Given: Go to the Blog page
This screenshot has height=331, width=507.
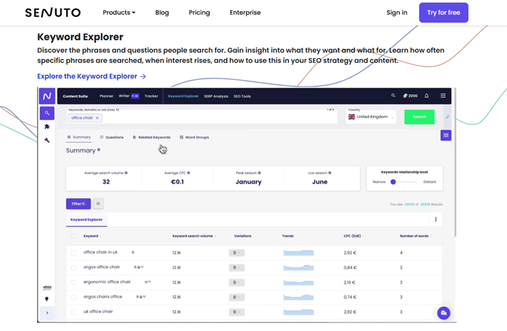Looking at the screenshot, I should [162, 13].
